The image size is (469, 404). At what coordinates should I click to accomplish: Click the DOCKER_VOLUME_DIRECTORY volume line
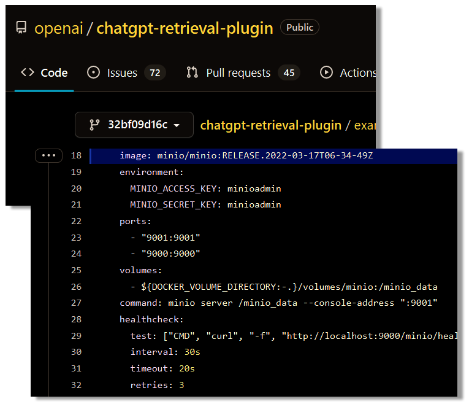[284, 287]
